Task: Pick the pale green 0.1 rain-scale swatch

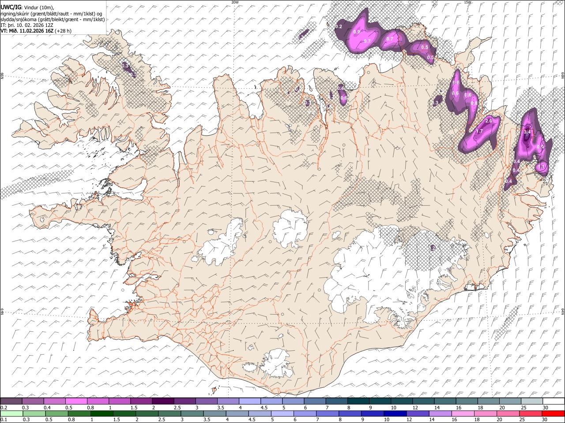Action: tap(11, 413)
